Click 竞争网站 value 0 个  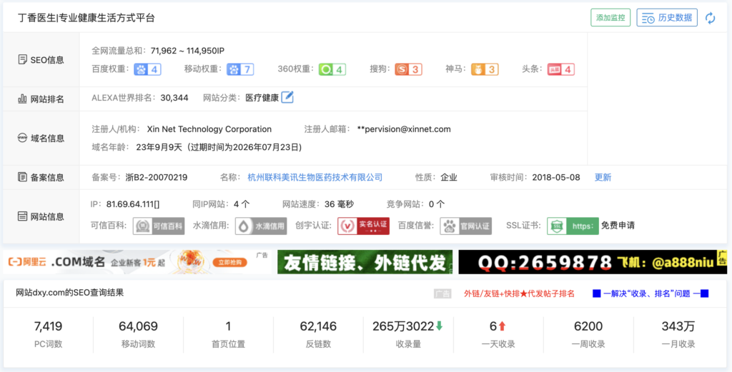(x=437, y=204)
